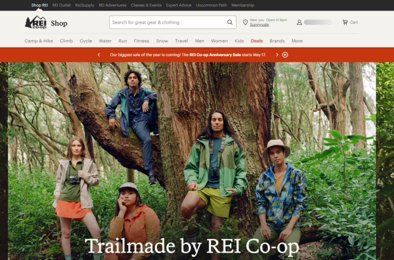This screenshot has height=260, width=394.
Task: Open Expert Advice
Action: pos(179,5)
